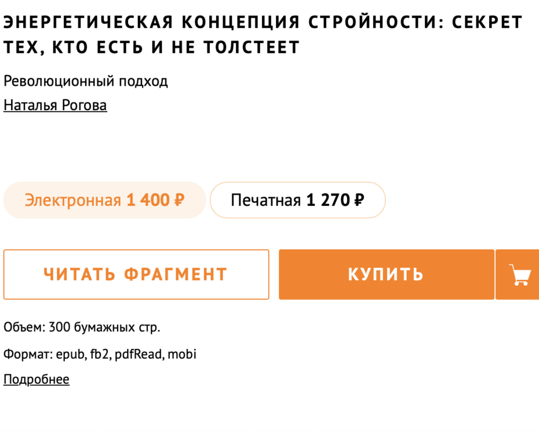Open the Читать фрагмент preview
Screen dimensions: 539x433
(x=136, y=274)
